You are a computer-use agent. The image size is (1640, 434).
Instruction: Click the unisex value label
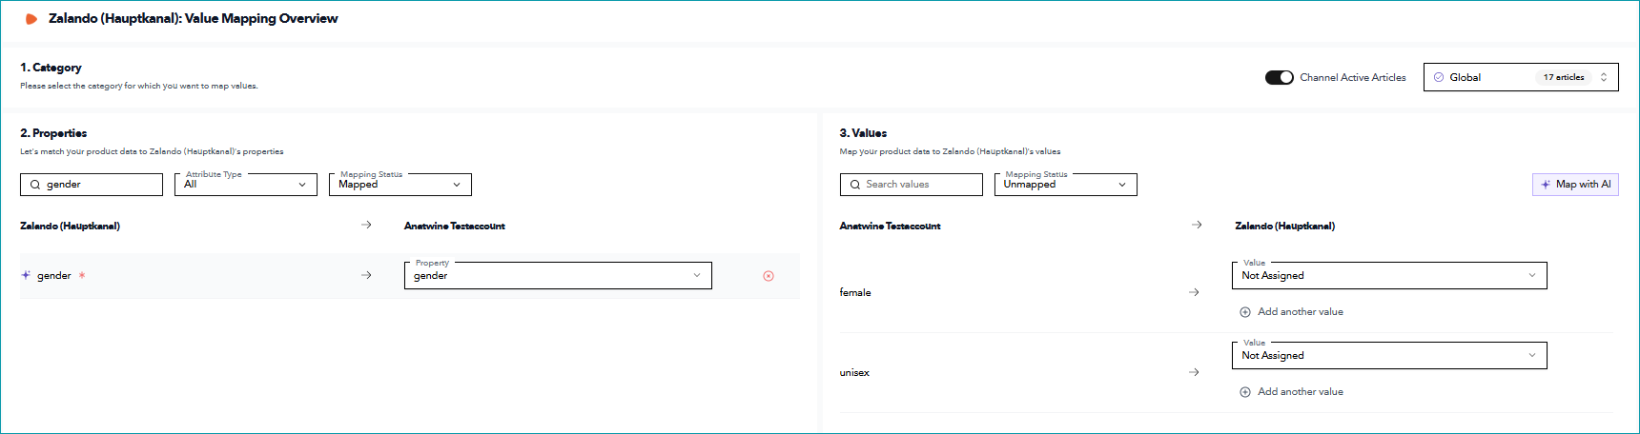pos(854,373)
